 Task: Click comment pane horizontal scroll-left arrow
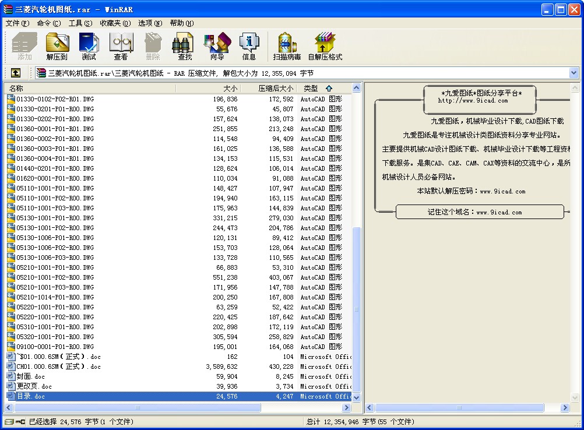pos(370,408)
